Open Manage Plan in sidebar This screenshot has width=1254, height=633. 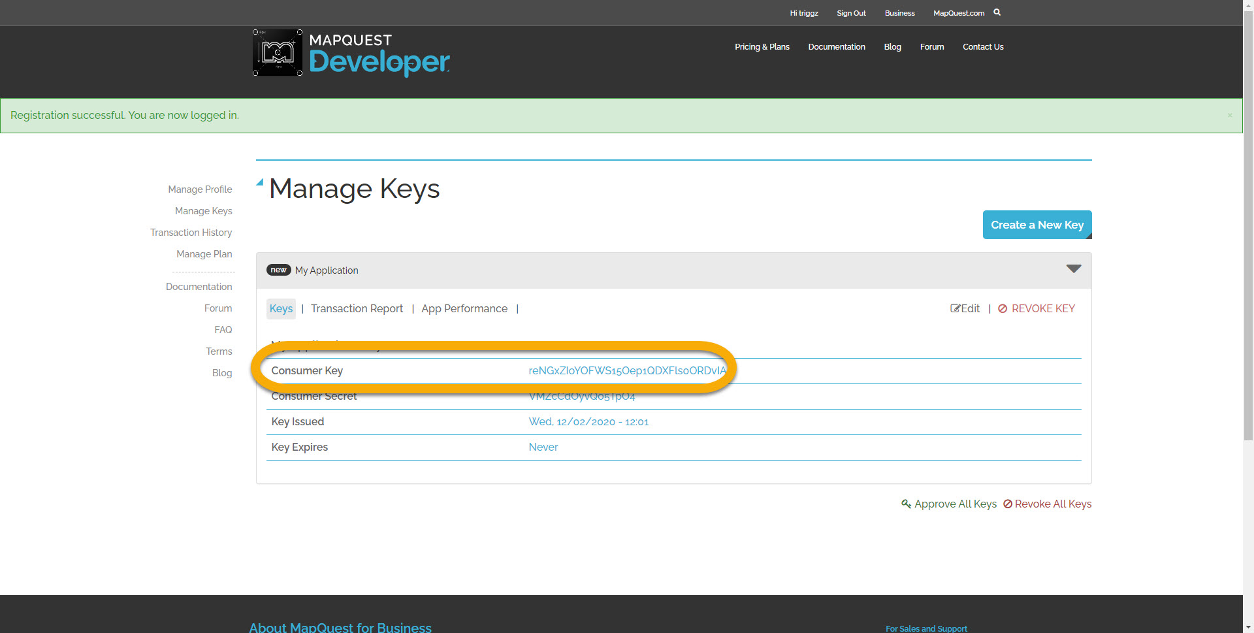pyautogui.click(x=204, y=254)
